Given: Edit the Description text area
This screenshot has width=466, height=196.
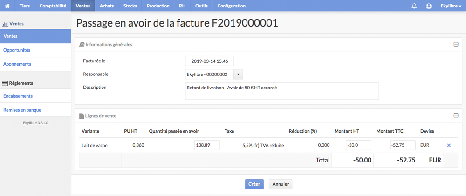Looking at the screenshot, I should click(282, 91).
